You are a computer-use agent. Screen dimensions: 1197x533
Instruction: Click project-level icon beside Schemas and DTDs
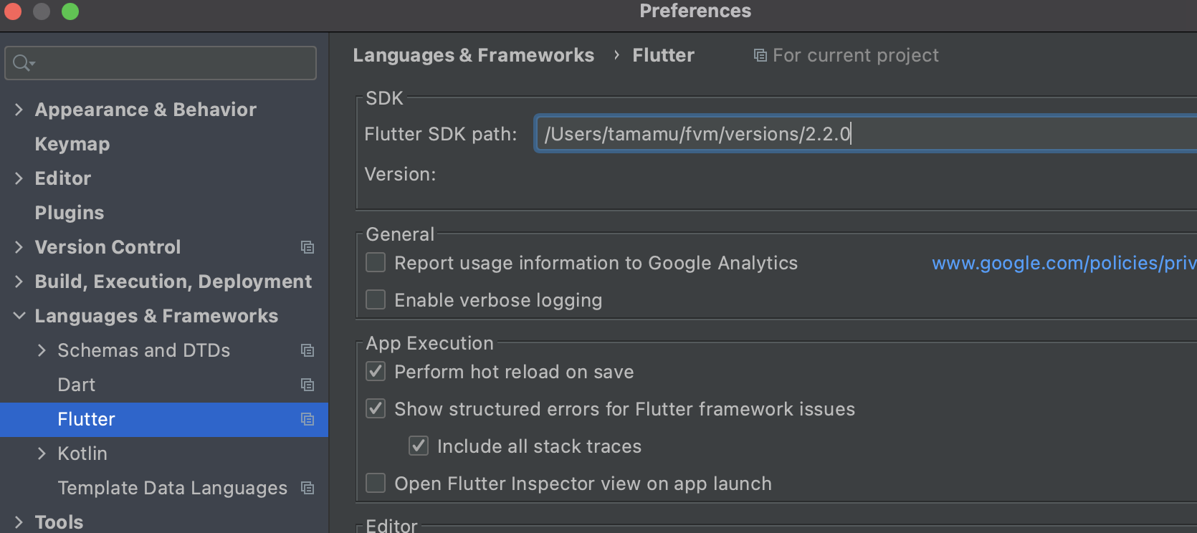307,350
